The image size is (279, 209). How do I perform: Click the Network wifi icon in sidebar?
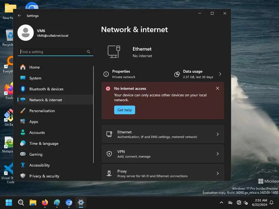(23, 100)
